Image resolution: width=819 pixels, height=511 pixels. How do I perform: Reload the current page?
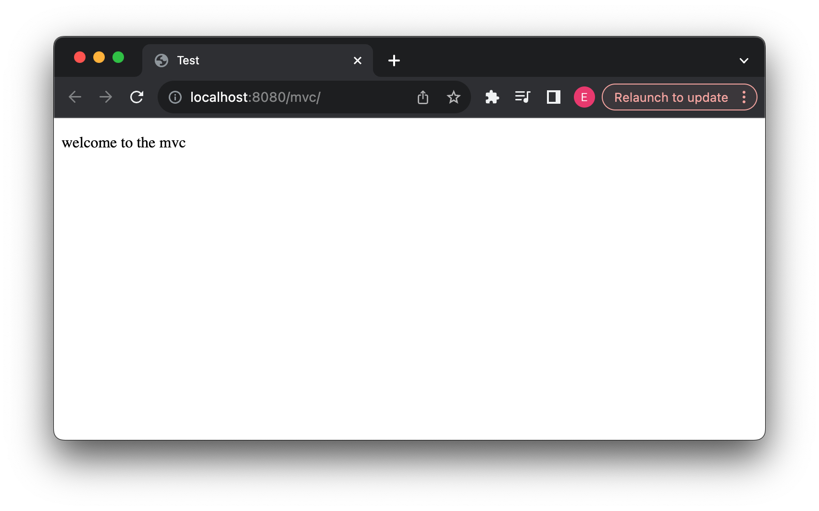click(137, 97)
